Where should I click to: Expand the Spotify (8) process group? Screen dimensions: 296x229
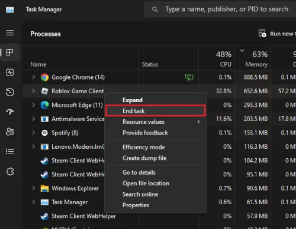point(34,133)
